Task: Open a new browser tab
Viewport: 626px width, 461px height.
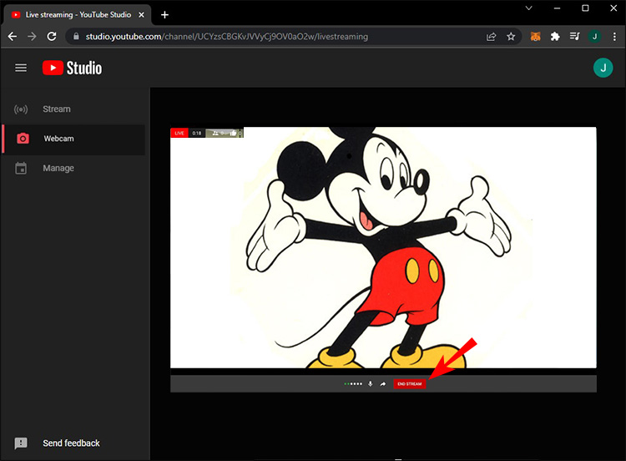Action: click(164, 14)
